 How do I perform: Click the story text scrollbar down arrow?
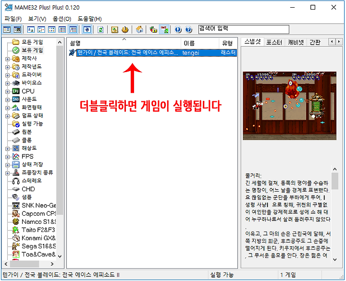(x=334, y=259)
